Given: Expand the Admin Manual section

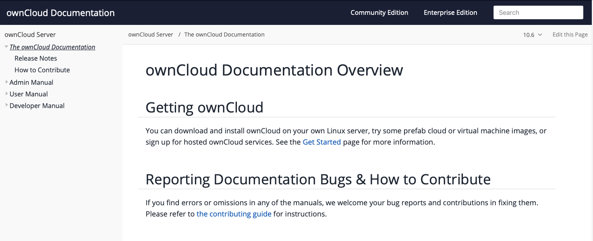Looking at the screenshot, I should 6,82.
